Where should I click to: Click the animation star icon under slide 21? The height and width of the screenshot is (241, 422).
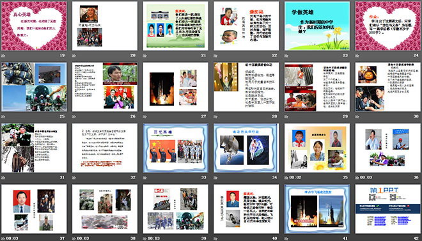tap(145, 56)
